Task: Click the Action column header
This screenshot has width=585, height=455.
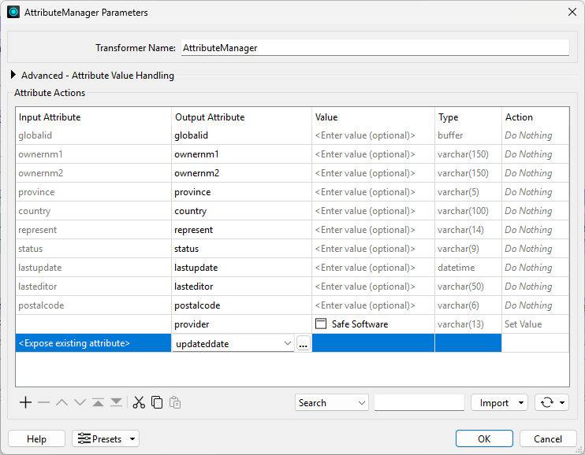Action: coord(535,117)
